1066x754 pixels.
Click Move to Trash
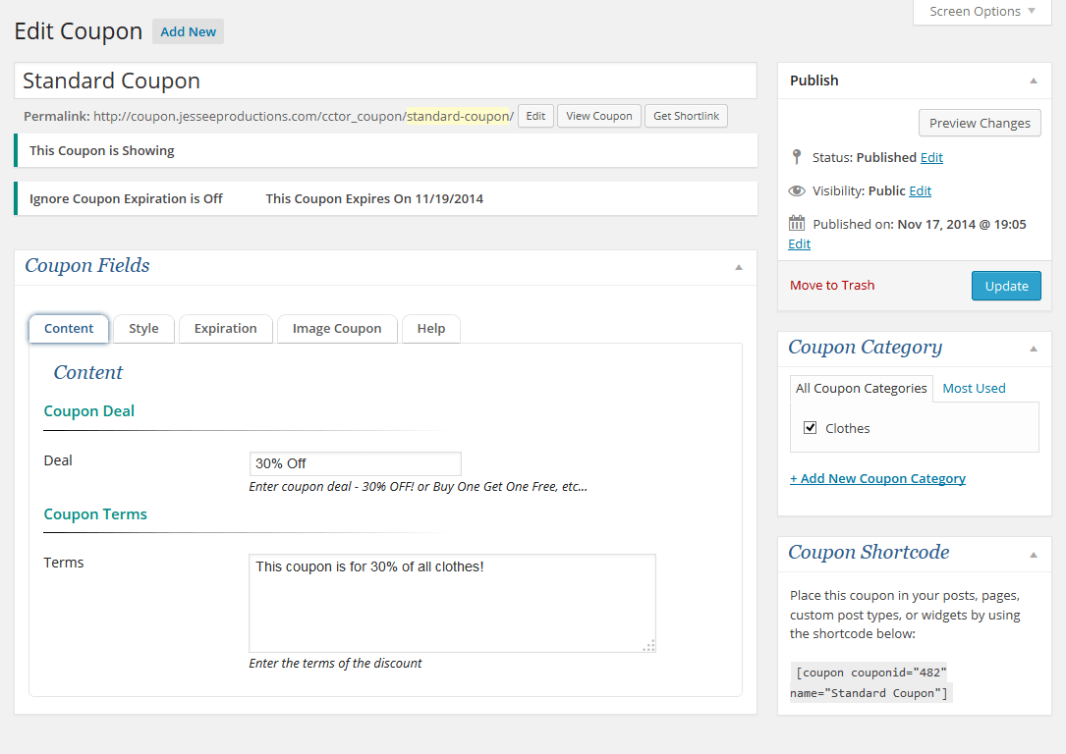831,285
